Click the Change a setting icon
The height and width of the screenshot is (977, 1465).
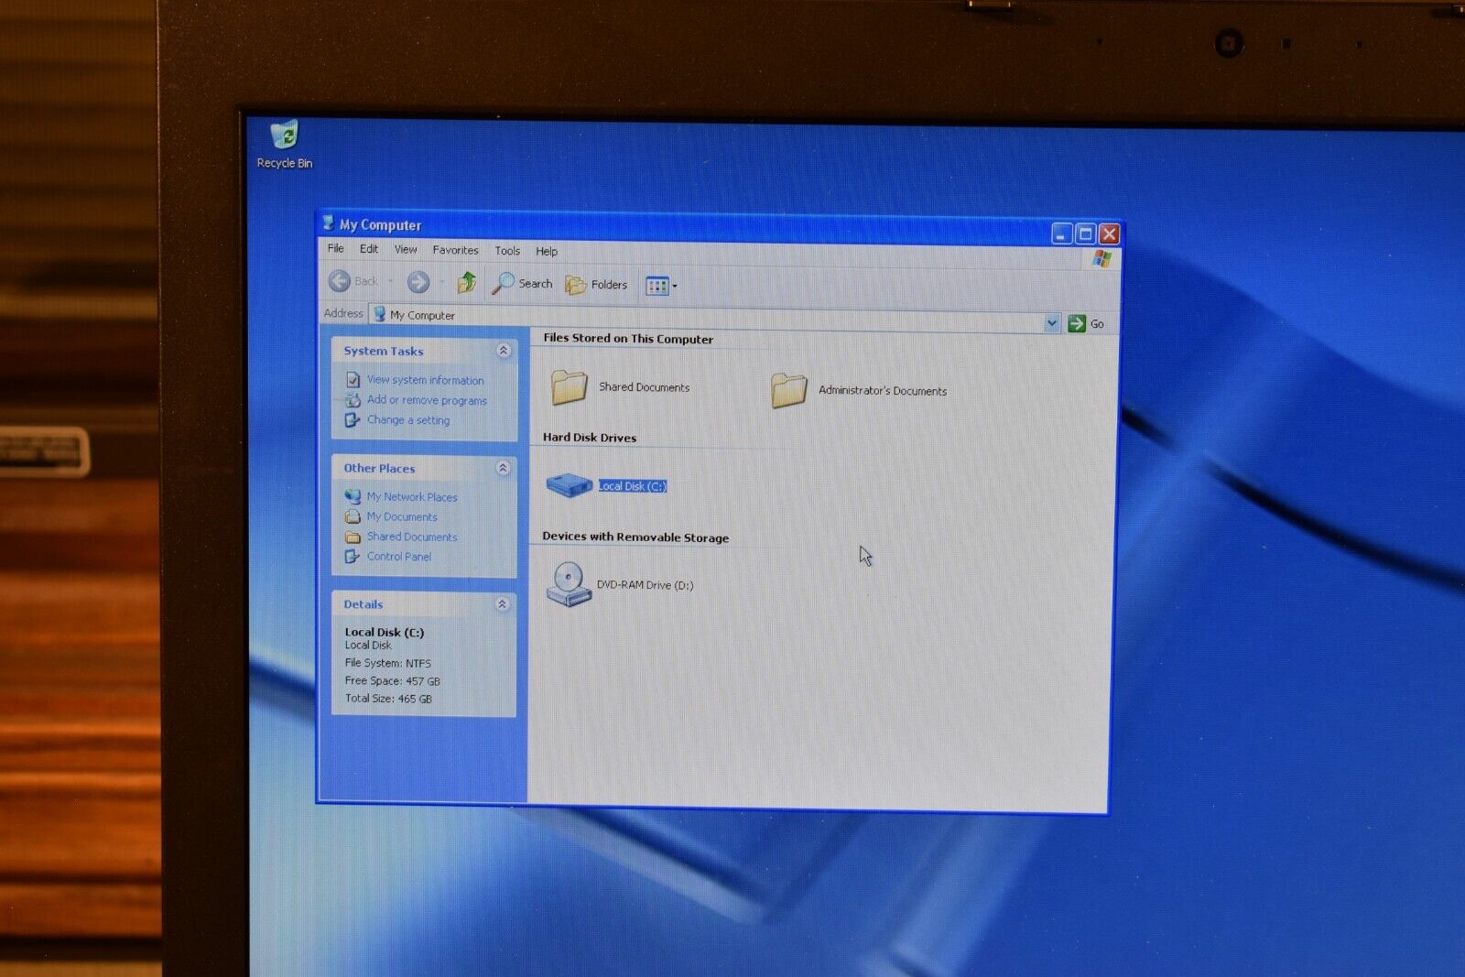coord(352,419)
